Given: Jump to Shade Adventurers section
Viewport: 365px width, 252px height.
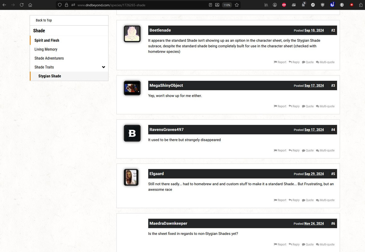Looking at the screenshot, I should tap(49, 58).
